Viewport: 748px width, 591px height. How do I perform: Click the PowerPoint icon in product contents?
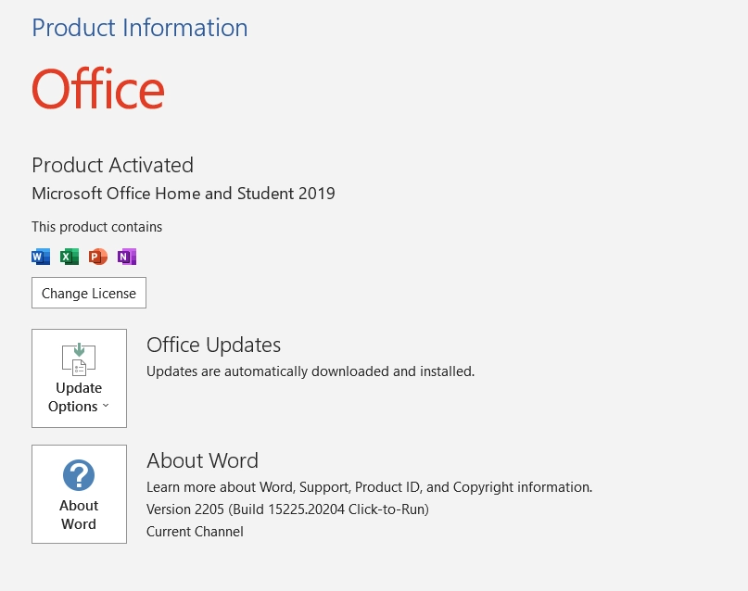point(98,256)
